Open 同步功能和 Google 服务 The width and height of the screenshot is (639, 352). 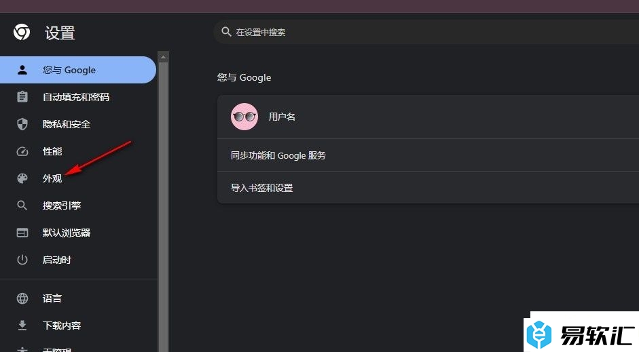pos(428,155)
